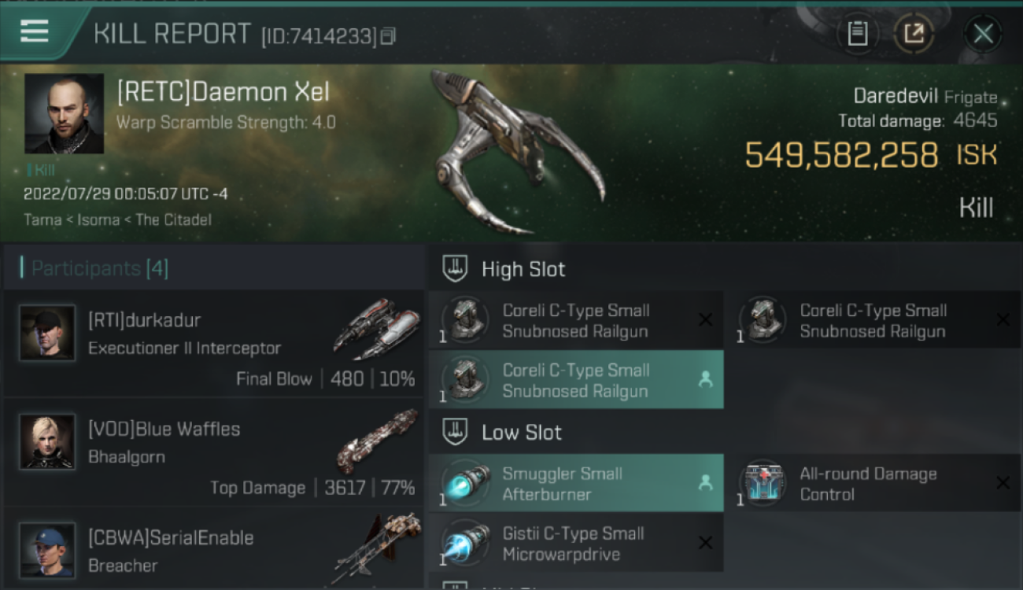Open the SerialEnable Breacher participant entry
The image size is (1023, 590).
[213, 549]
